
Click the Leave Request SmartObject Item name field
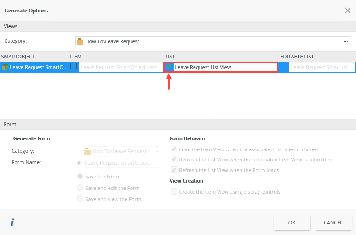(x=121, y=67)
